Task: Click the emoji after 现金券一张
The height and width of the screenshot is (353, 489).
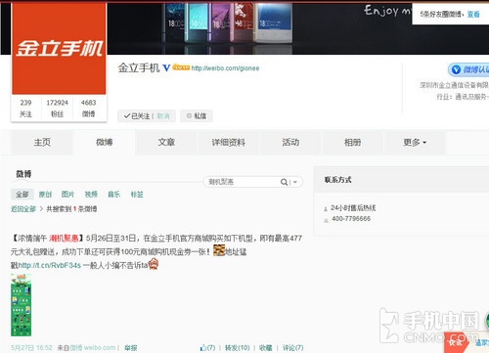Action: click(x=219, y=250)
